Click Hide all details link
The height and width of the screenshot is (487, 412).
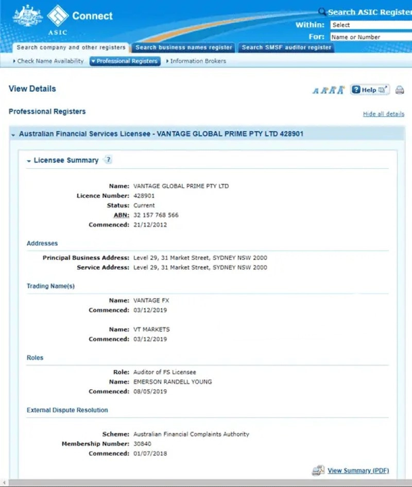(384, 114)
